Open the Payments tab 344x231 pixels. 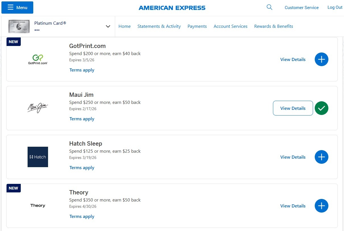[x=197, y=26]
